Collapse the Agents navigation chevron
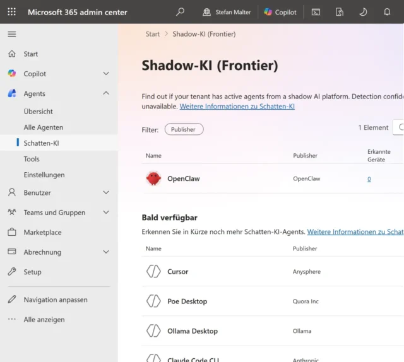Image resolution: width=404 pixels, height=362 pixels. (x=106, y=93)
